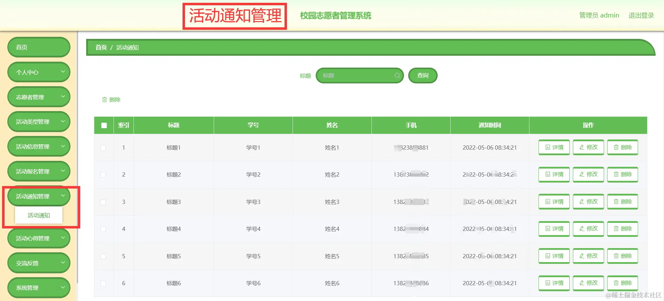Image resolution: width=664 pixels, height=301 pixels.
Task: Open the 系统管理 menu label
Action: (27, 288)
